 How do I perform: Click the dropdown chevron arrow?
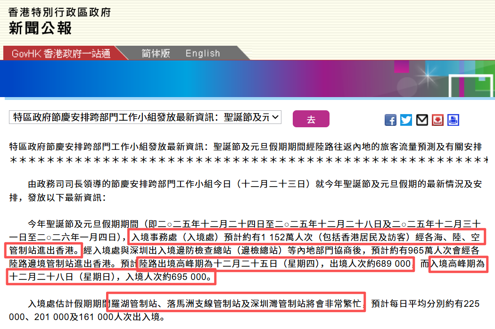tap(275, 117)
